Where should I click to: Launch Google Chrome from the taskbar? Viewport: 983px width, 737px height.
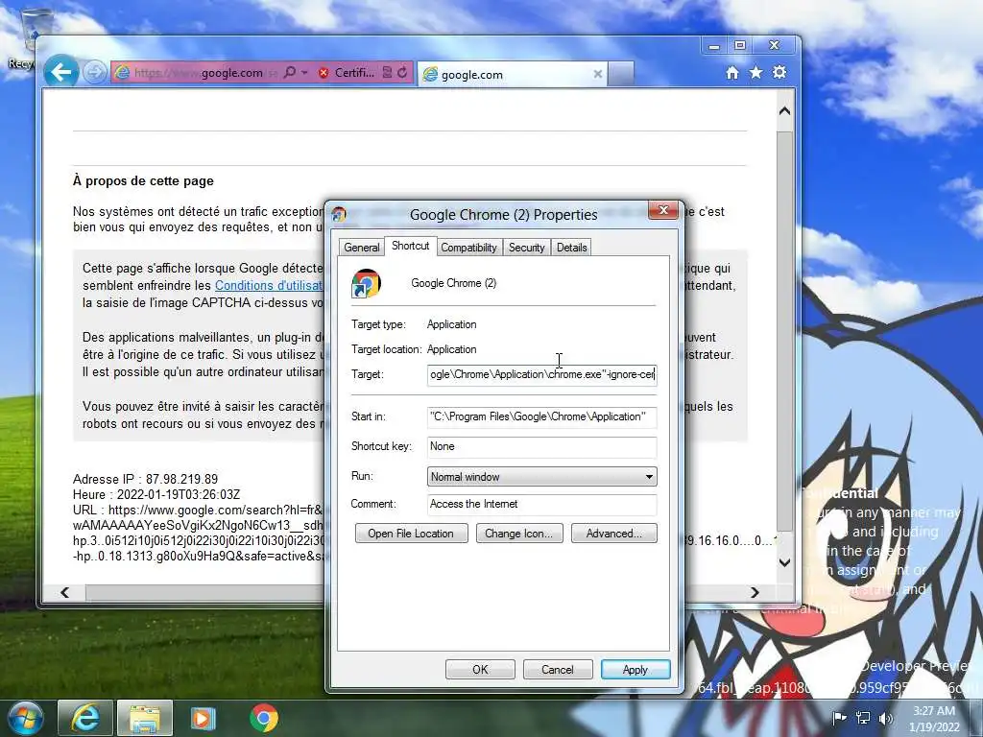coord(264,718)
